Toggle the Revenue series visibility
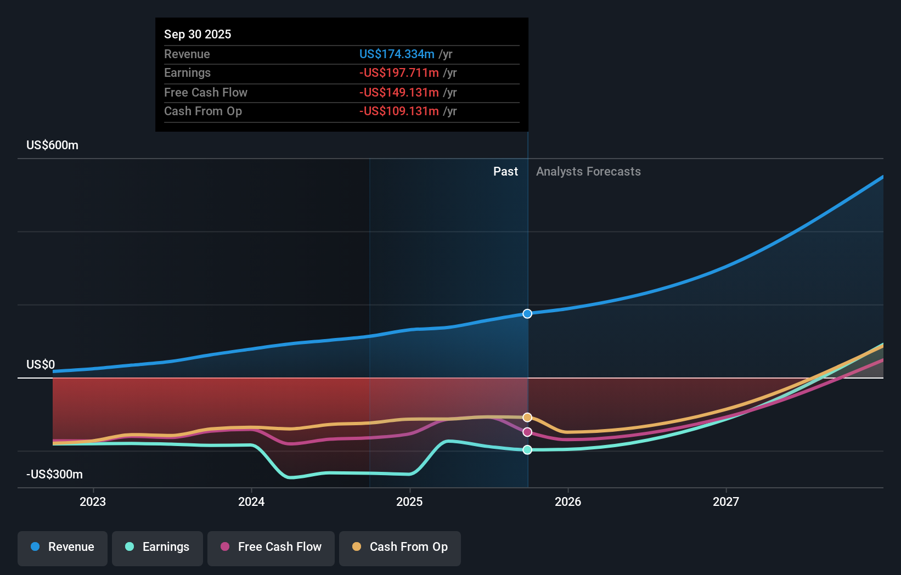Screen dimensions: 901x575 pos(62,547)
